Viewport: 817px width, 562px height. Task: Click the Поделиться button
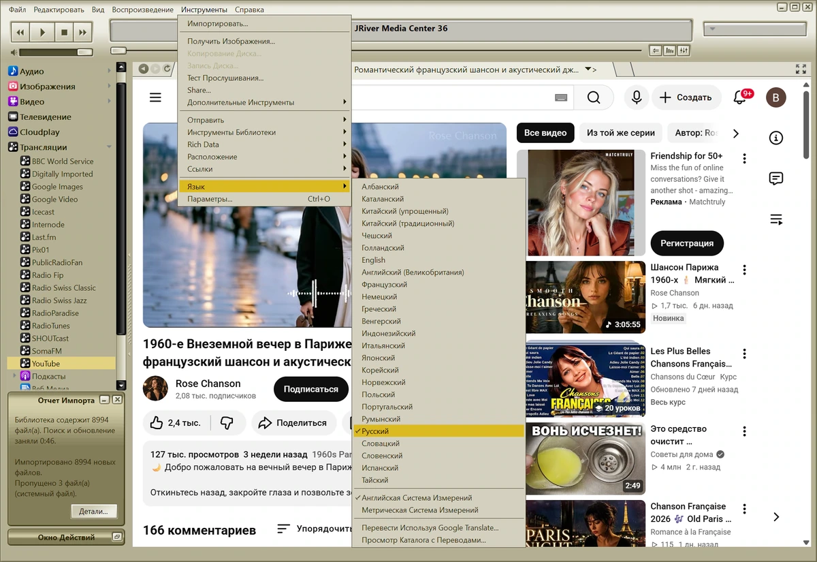point(293,423)
